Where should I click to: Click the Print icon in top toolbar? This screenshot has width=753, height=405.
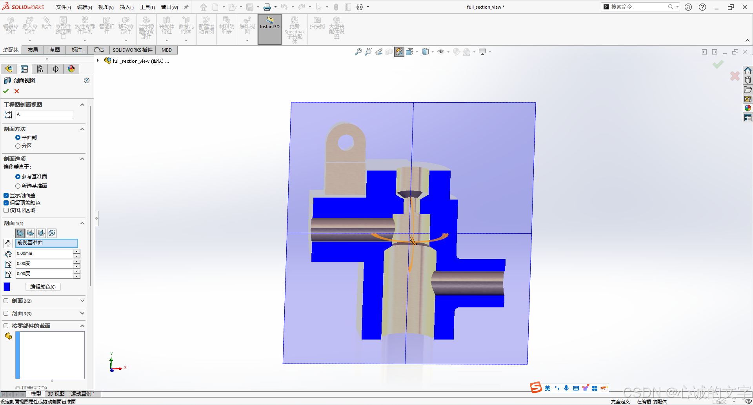pyautogui.click(x=267, y=7)
